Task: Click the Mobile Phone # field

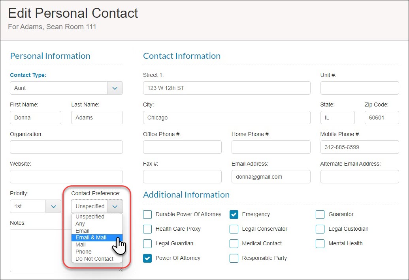Action: tap(360, 147)
